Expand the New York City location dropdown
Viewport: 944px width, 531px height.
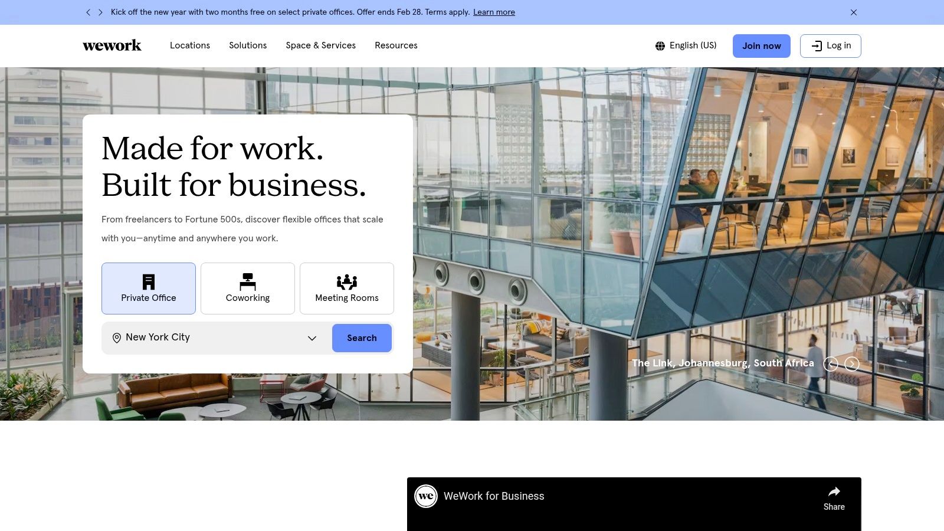coord(312,338)
